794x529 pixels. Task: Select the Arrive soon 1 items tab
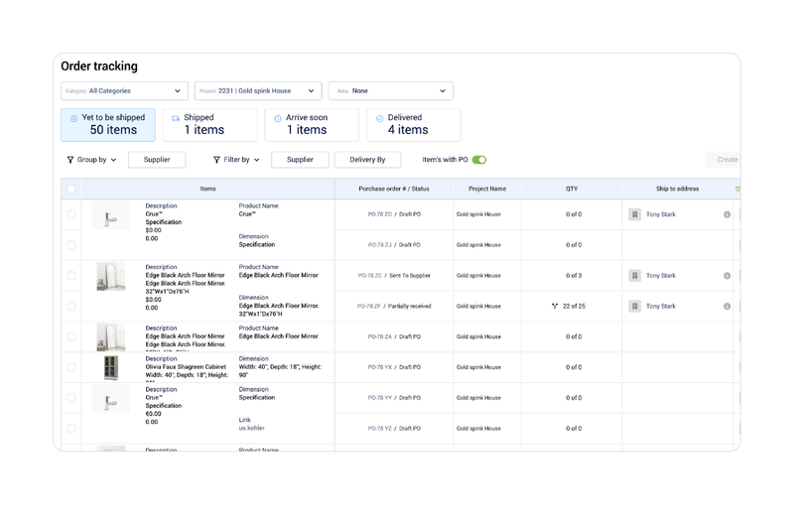pos(312,124)
